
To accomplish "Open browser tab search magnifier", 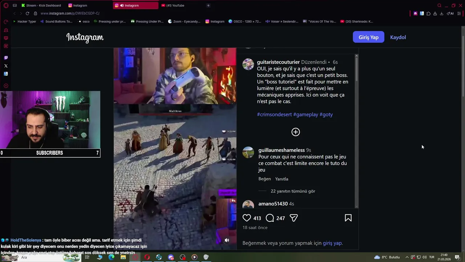I will 439,5.
